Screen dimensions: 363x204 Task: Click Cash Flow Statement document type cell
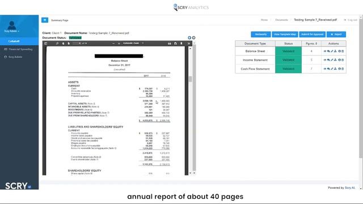tap(255, 69)
